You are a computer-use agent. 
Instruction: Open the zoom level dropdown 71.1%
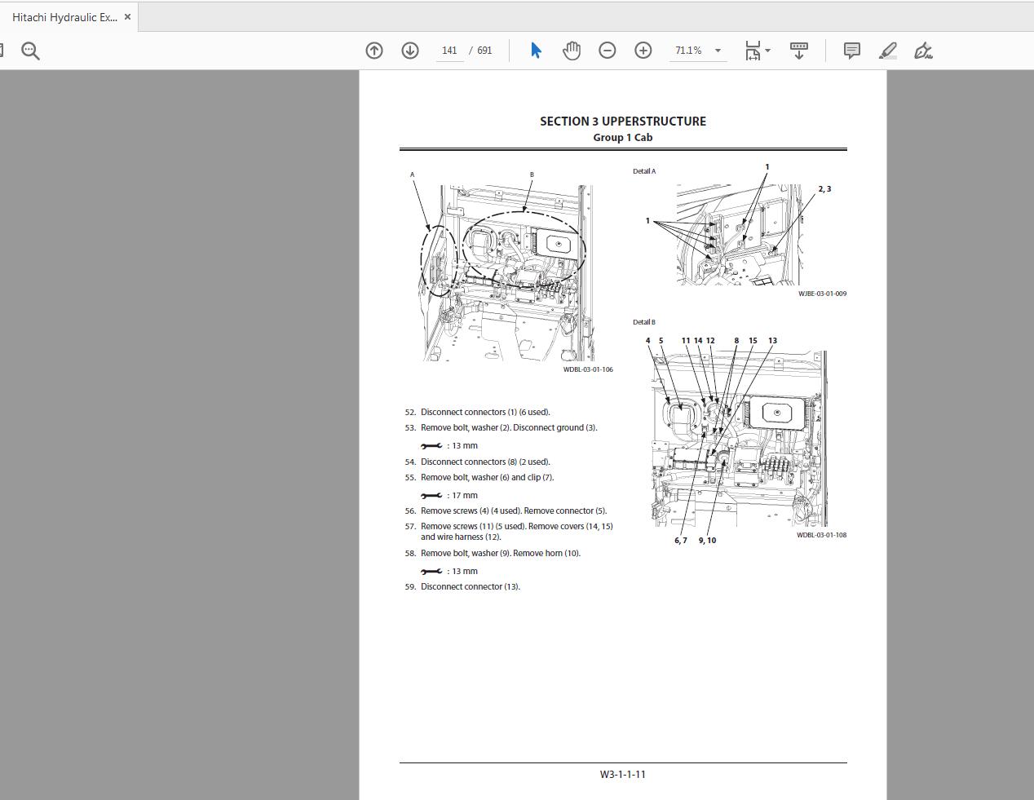698,51
